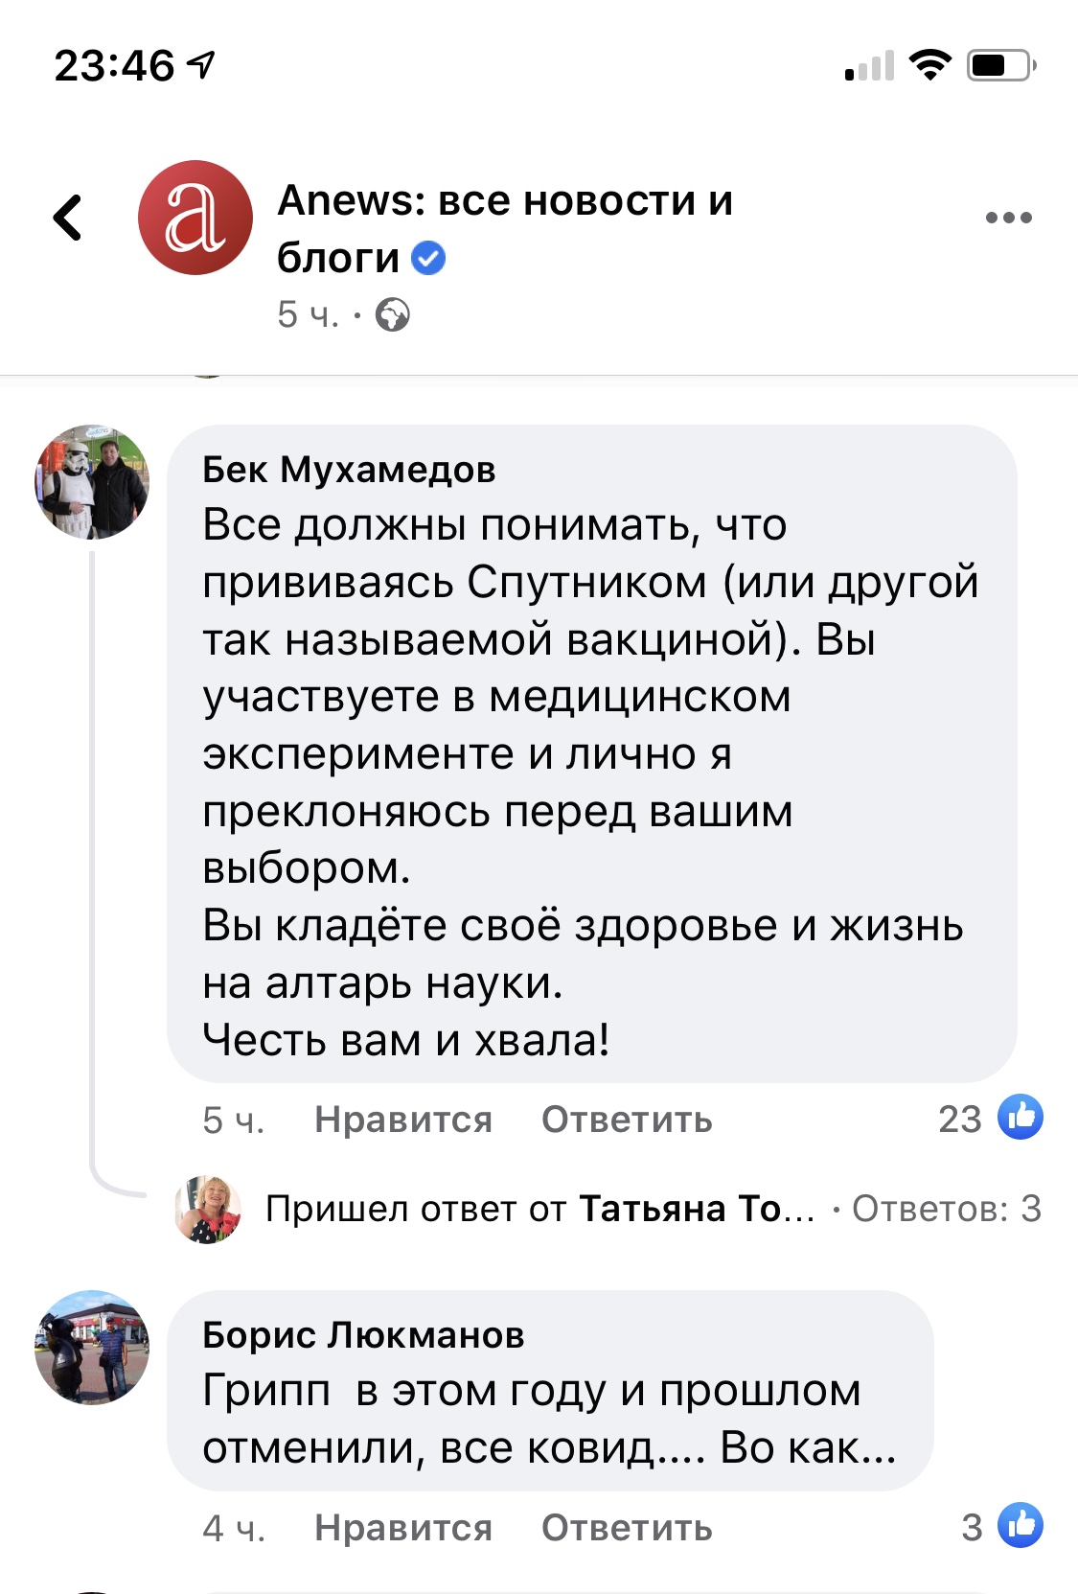Reply to Бек Мухамедов's comment
This screenshot has height=1594, width=1078.
click(x=627, y=1120)
